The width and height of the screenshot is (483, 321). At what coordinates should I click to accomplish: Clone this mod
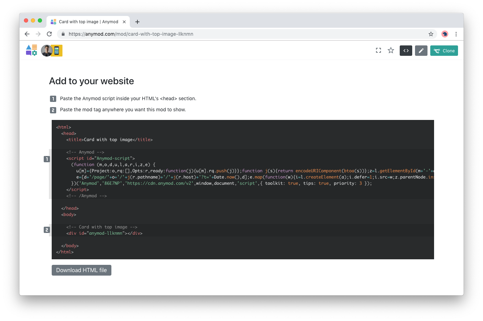pos(444,51)
